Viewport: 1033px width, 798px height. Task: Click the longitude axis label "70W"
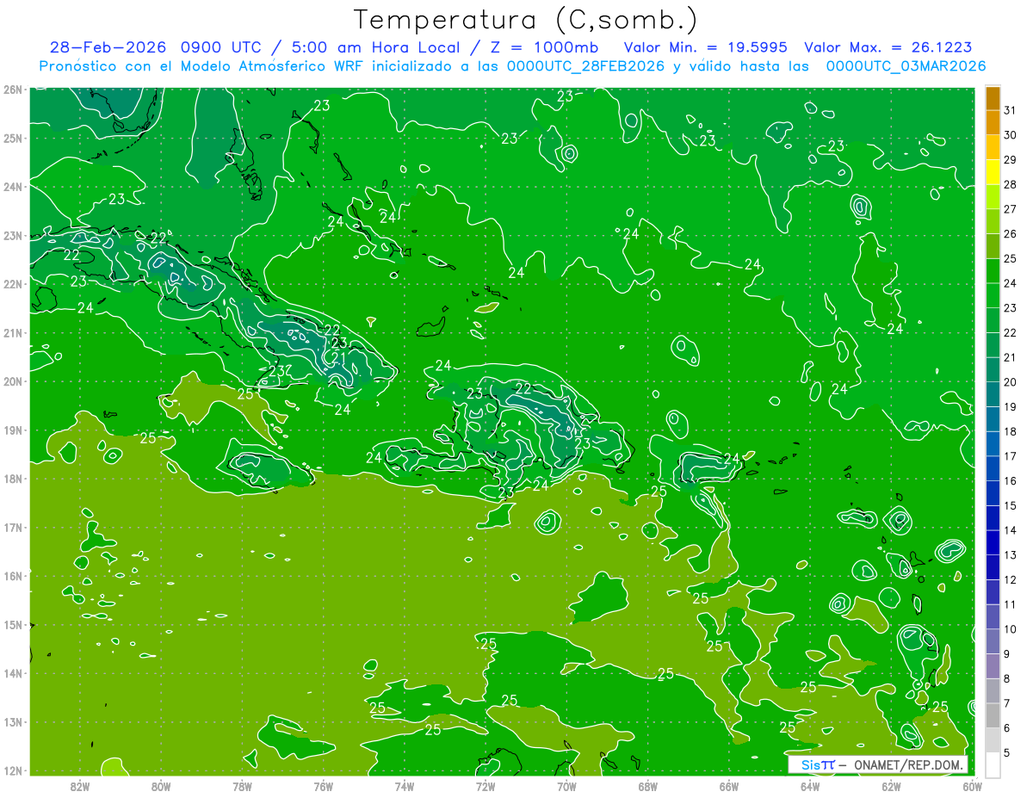click(x=566, y=786)
